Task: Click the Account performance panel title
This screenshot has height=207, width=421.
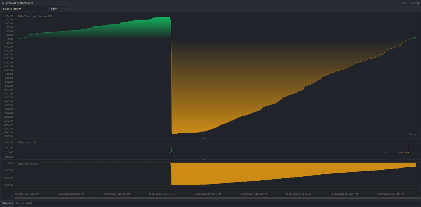Action: (19, 3)
